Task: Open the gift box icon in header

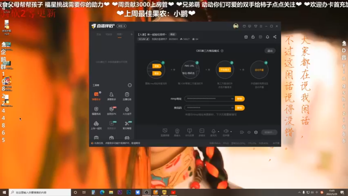Action: (246, 37)
